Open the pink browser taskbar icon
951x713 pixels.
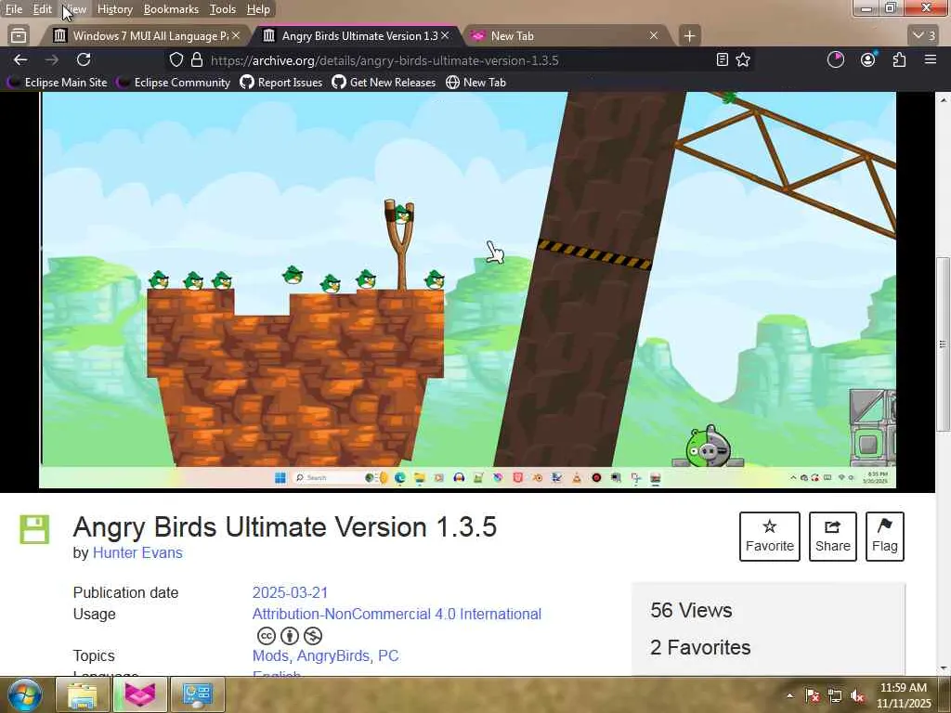click(140, 695)
